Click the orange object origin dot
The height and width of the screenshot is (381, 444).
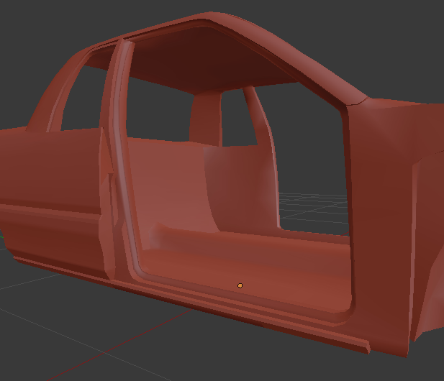pyautogui.click(x=240, y=285)
